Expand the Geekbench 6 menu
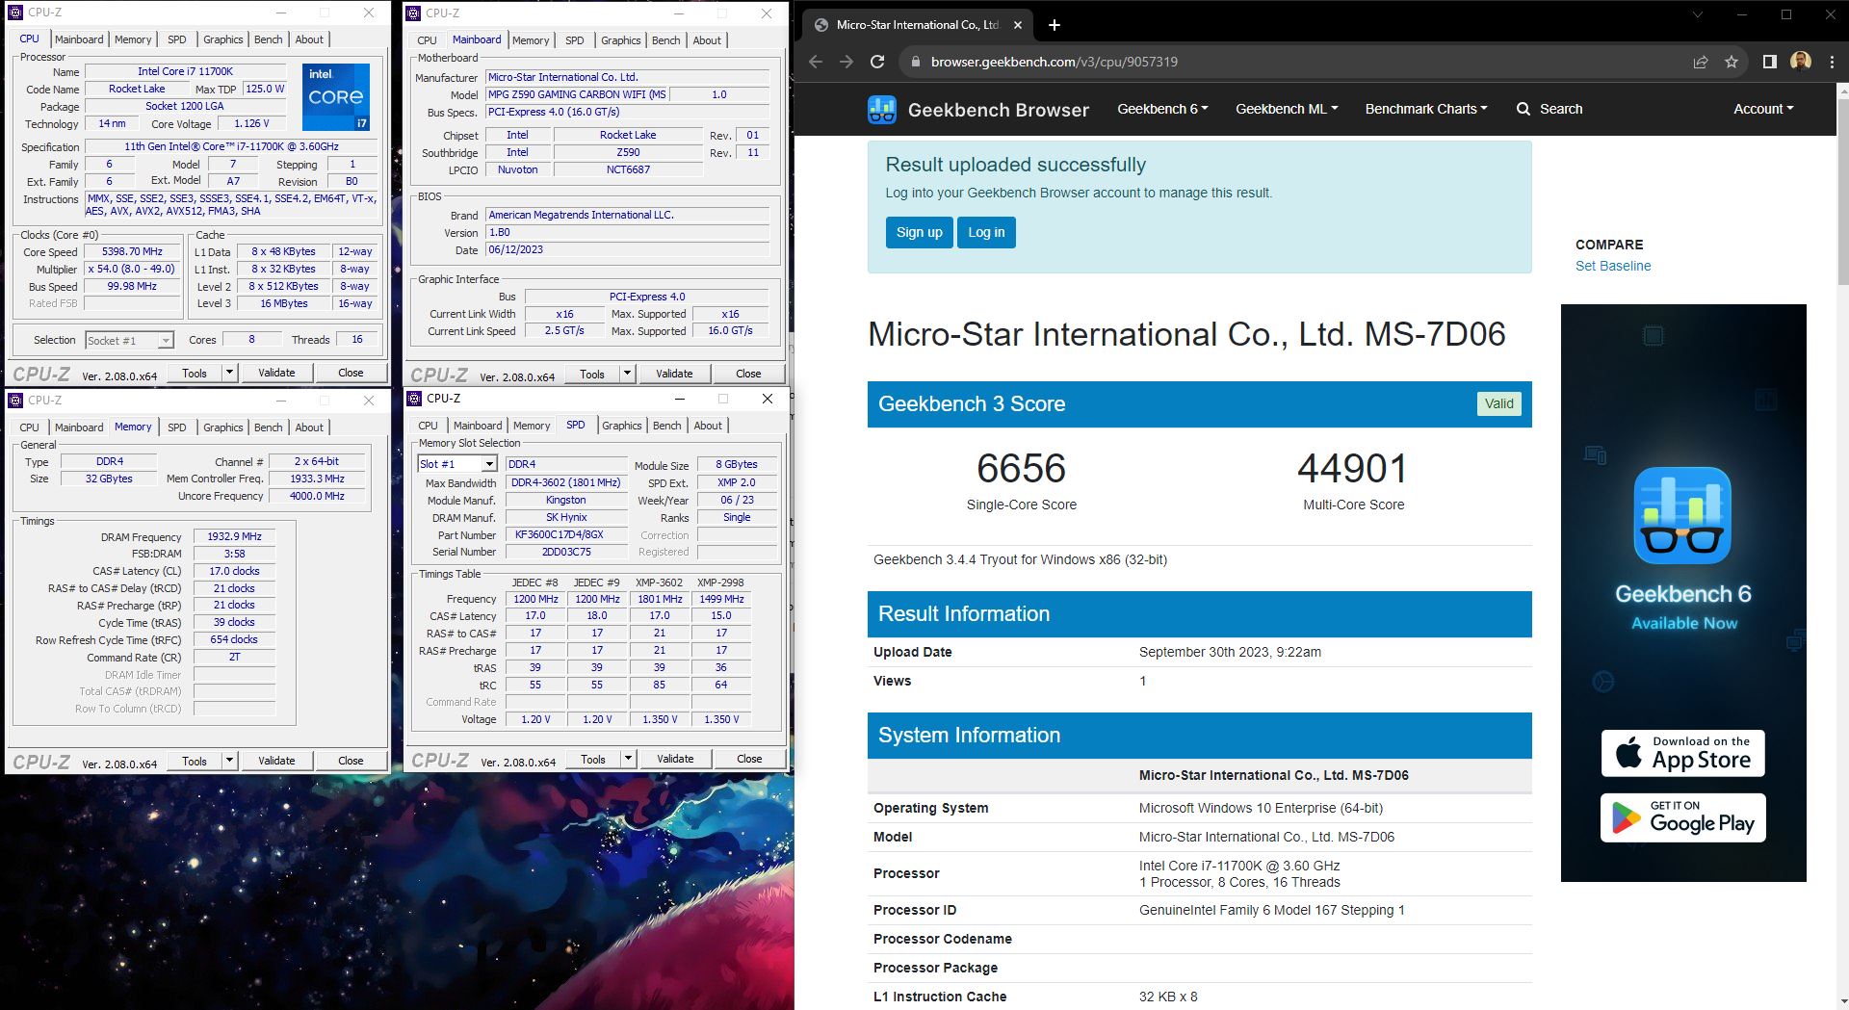The image size is (1849, 1010). (1162, 109)
